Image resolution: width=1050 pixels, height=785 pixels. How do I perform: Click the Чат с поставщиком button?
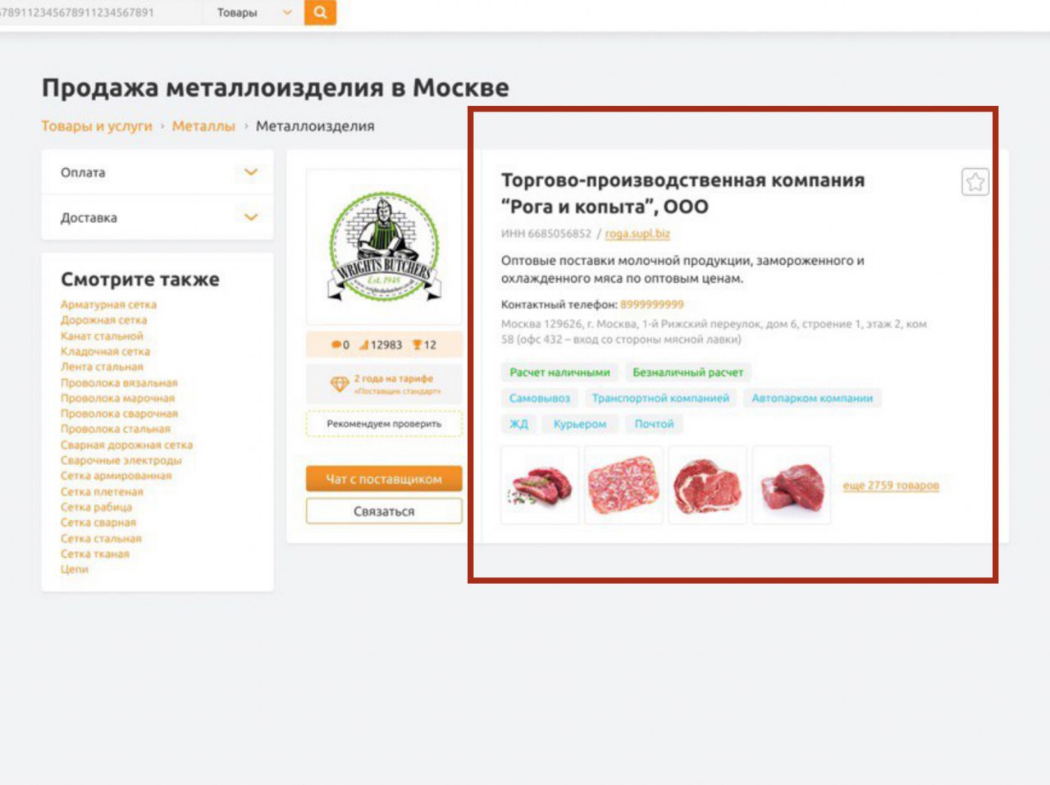click(384, 479)
